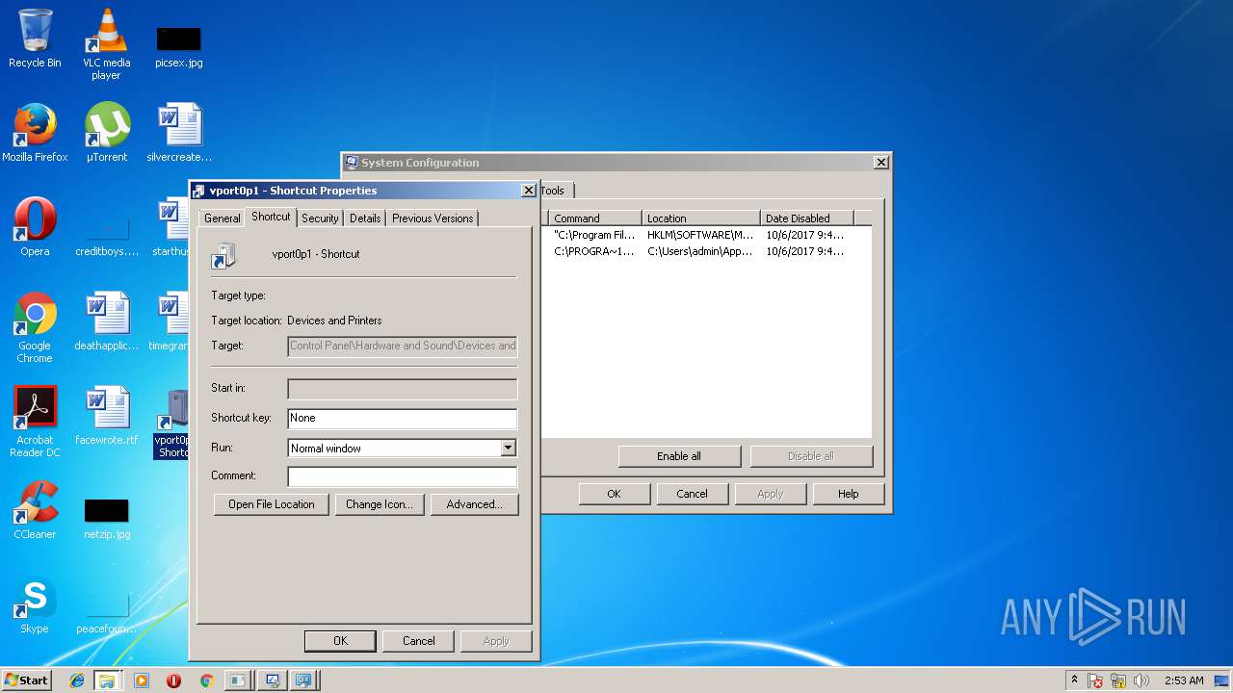Select the peacefoun desktop file
The height and width of the screenshot is (693, 1233).
point(107,612)
